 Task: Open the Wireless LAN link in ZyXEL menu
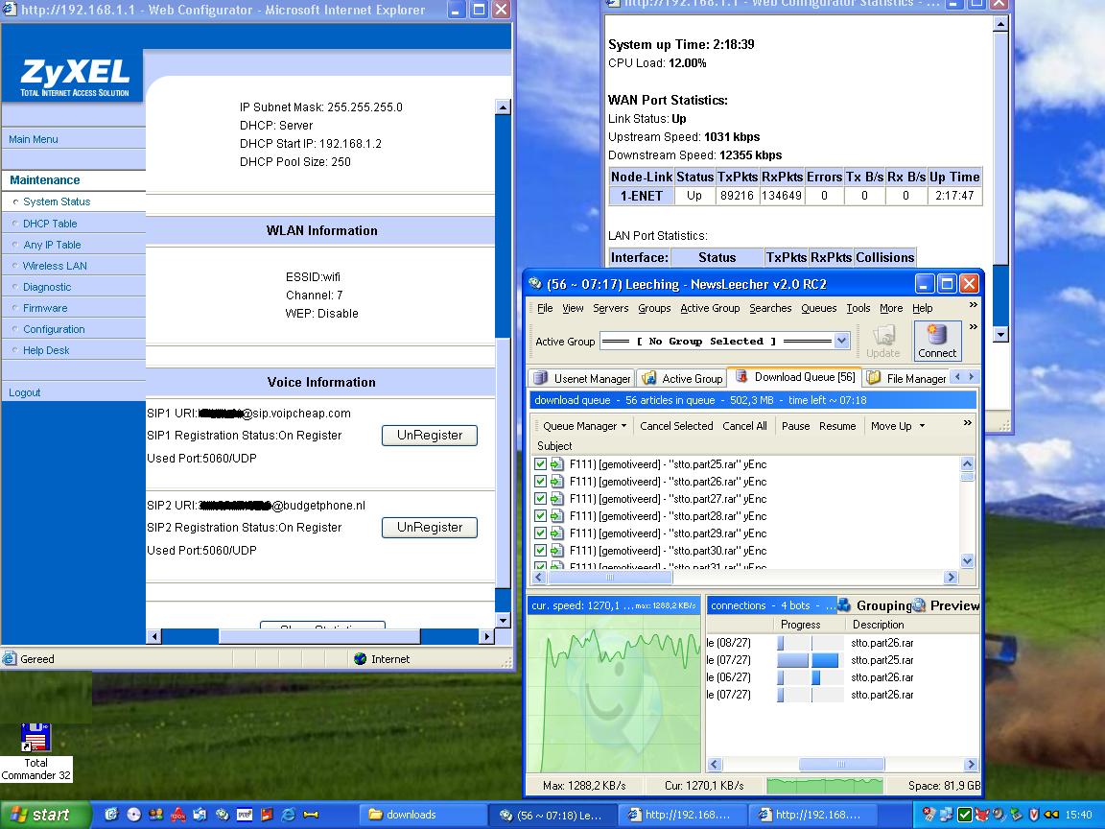(55, 266)
